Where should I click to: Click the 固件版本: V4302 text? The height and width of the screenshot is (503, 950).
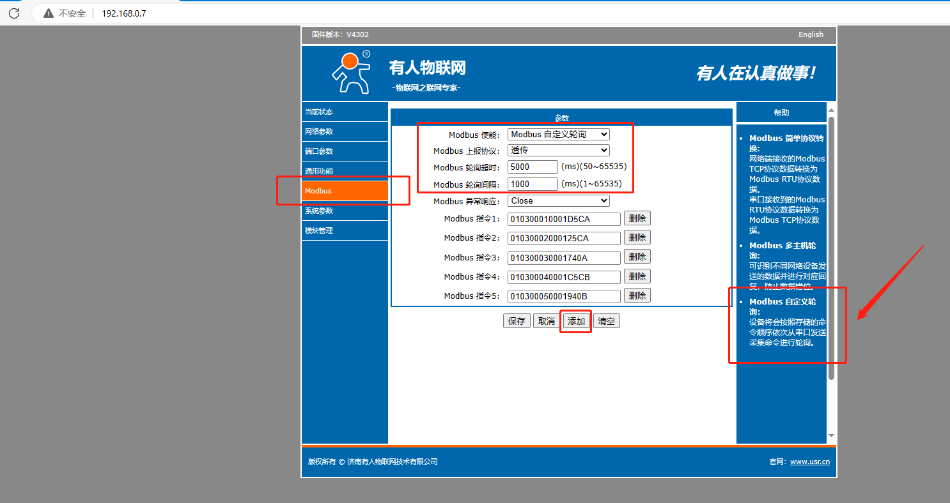(x=340, y=34)
